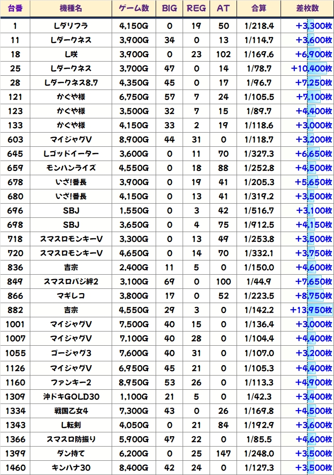The height and width of the screenshot is (475, 334).
Task: Click the キンハナ30 machine name
Action: point(71,468)
